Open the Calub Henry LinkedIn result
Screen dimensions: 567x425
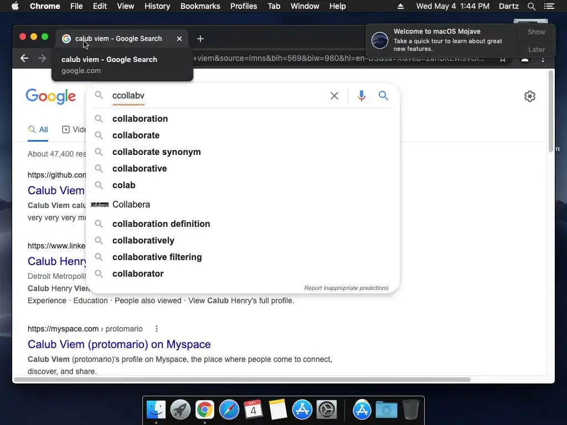tap(57, 261)
